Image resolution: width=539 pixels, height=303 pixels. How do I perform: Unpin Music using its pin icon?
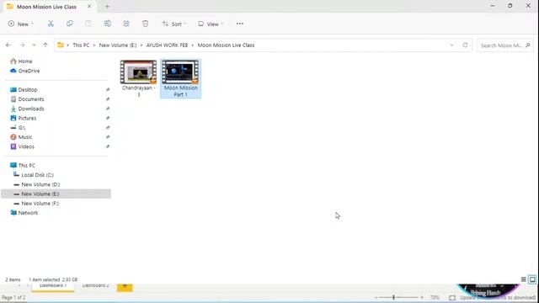pos(108,137)
